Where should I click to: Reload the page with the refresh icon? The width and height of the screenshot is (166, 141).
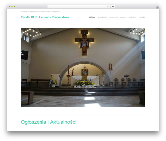click(108, 7)
